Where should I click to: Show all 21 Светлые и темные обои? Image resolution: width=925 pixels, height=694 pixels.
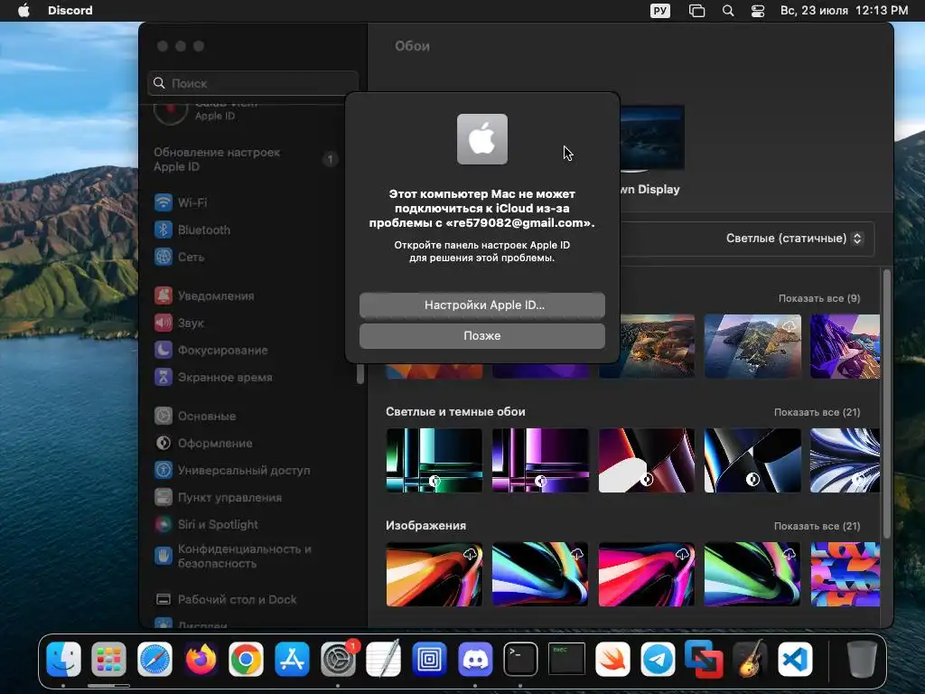(817, 412)
